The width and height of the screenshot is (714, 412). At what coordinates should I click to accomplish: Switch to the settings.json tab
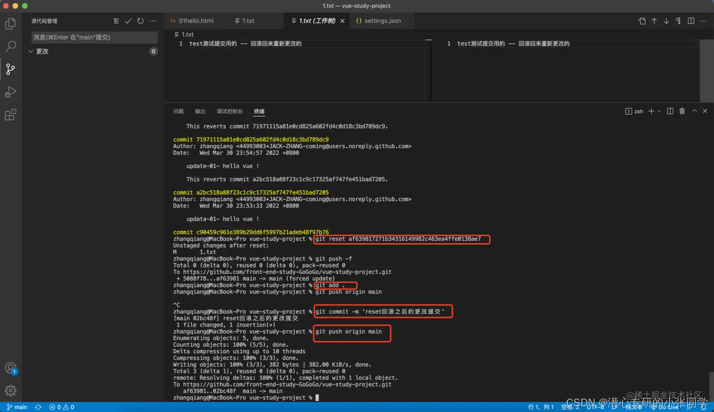click(x=379, y=21)
